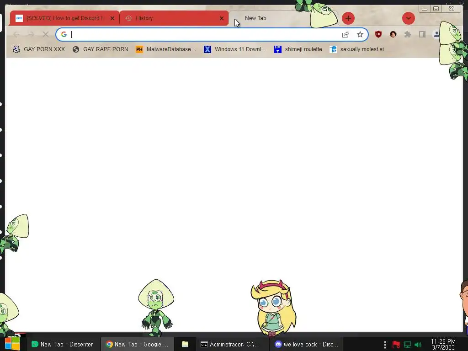Show hidden tray icons via three dots
The image size is (468, 351).
[x=385, y=345]
